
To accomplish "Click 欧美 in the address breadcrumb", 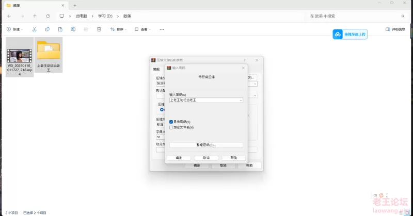I will (x=127, y=16).
